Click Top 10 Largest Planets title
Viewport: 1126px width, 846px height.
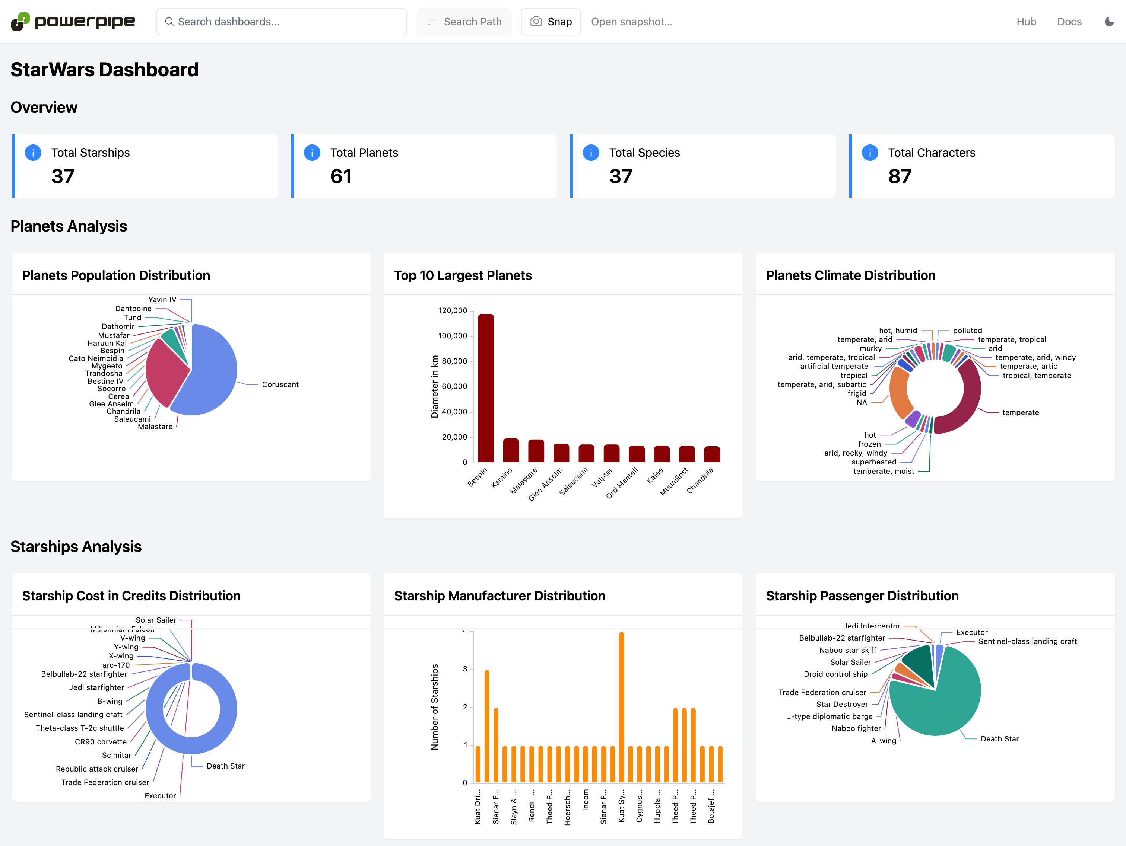click(463, 275)
